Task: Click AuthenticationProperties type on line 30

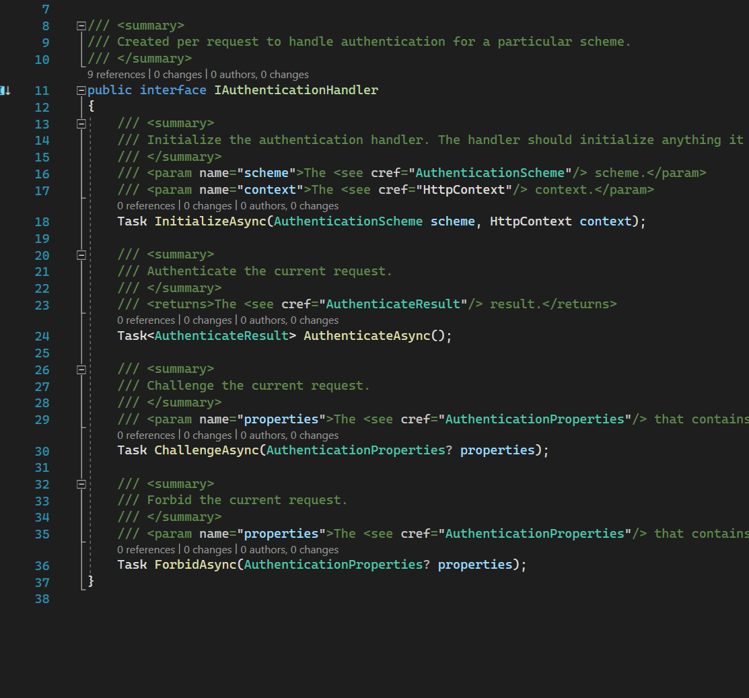Action: (x=355, y=450)
